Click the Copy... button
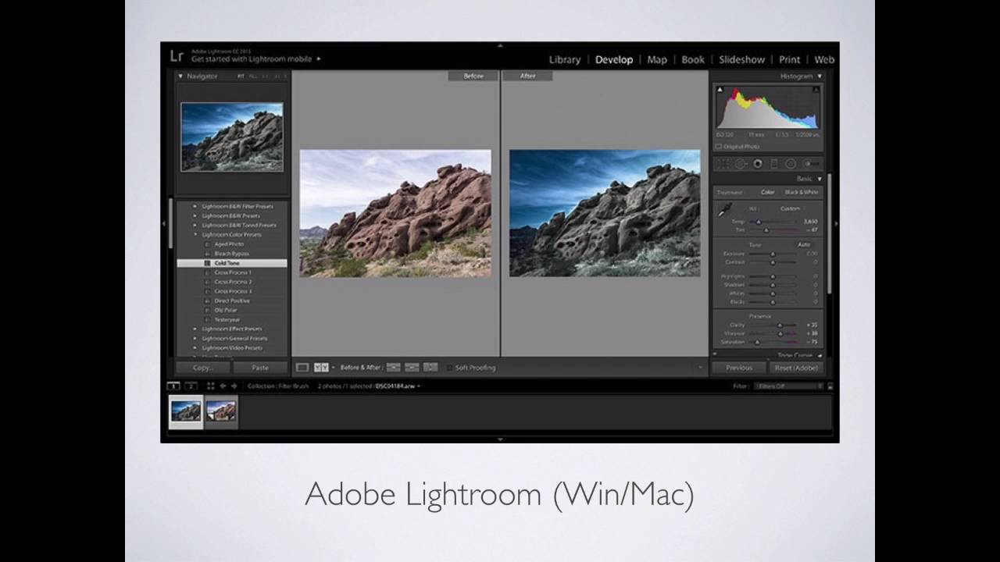 [x=202, y=368]
